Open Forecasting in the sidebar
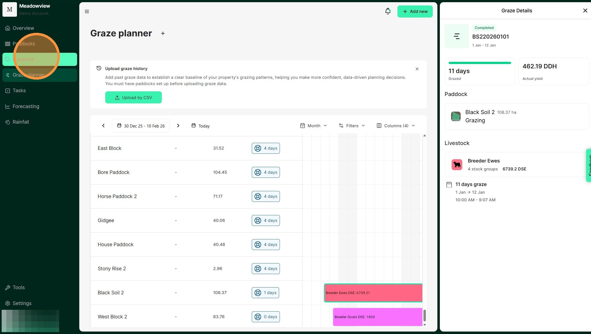The image size is (591, 334). [26, 106]
